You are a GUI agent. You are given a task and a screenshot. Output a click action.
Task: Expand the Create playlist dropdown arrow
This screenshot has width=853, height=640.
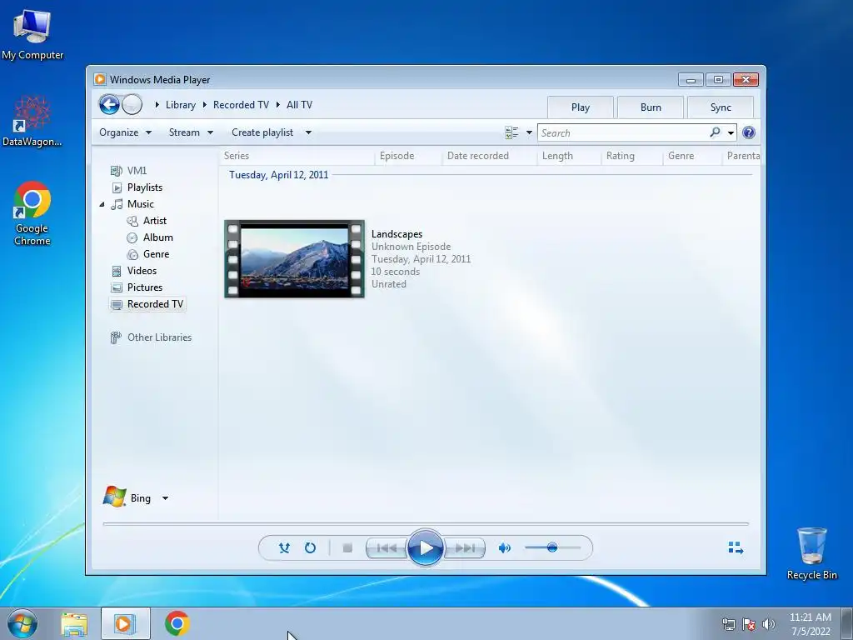pos(308,132)
